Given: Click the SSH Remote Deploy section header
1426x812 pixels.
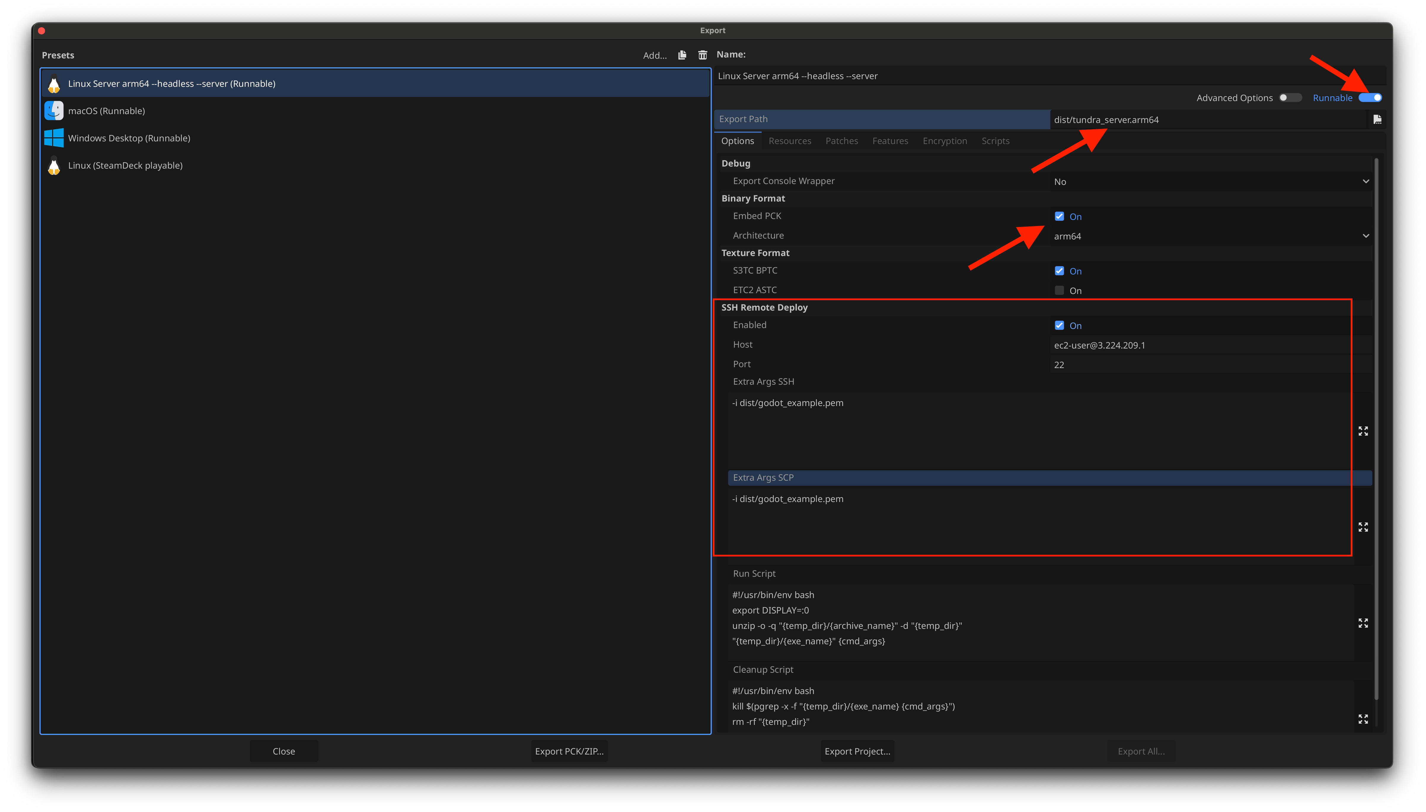Looking at the screenshot, I should click(x=764, y=307).
